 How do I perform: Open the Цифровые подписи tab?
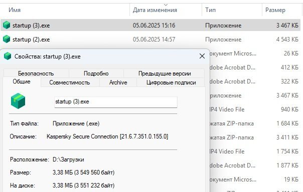(171, 82)
